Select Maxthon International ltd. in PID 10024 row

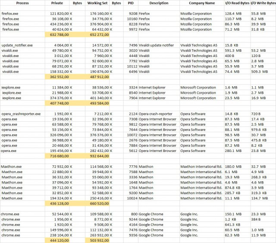pyautogui.click(x=201, y=198)
